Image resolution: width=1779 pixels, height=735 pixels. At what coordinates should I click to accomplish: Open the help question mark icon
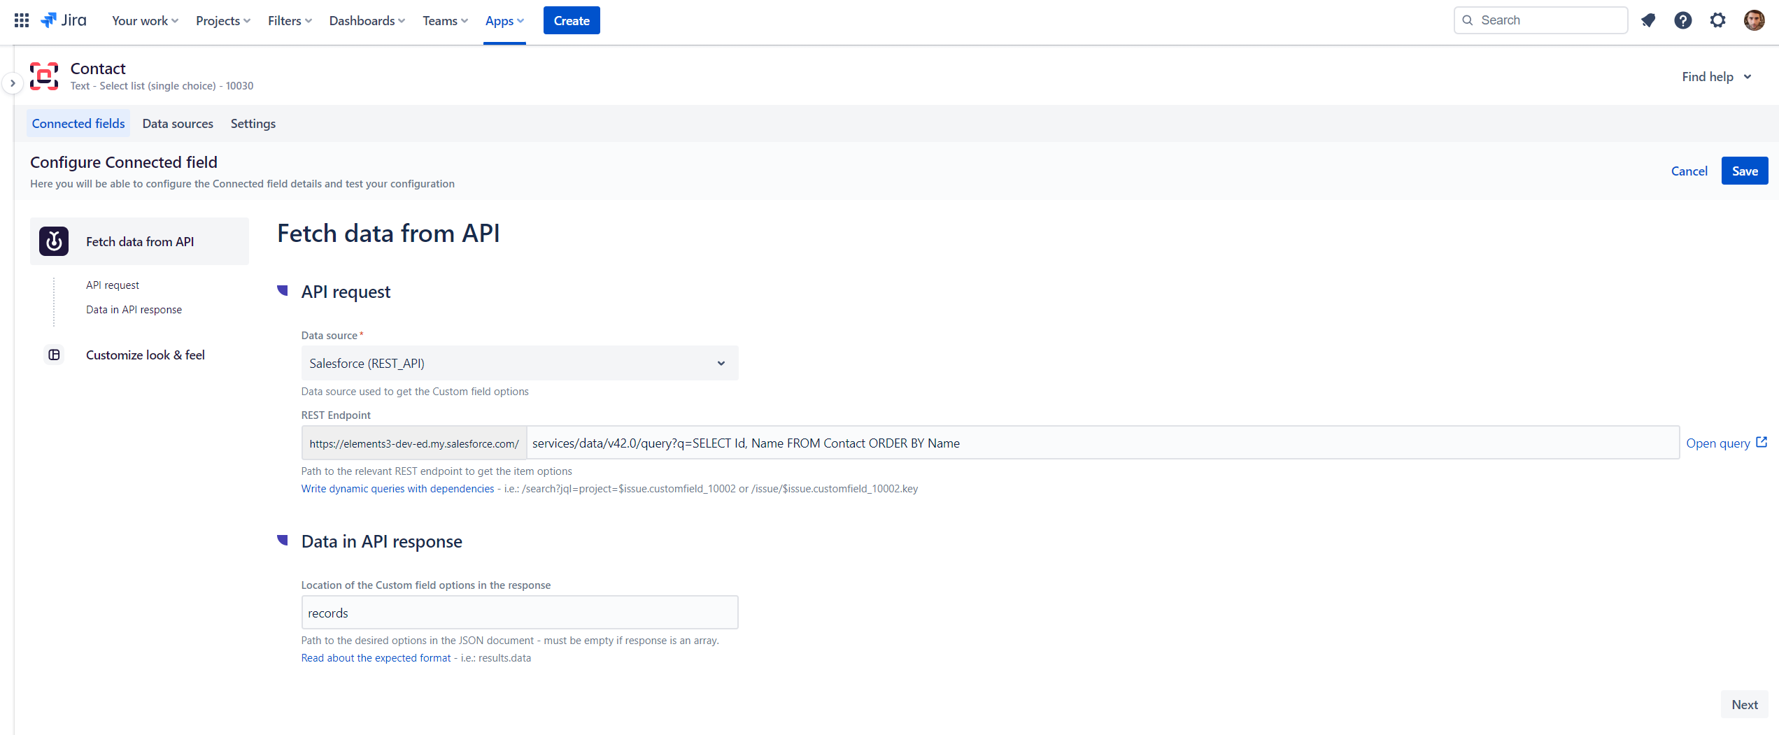1683,20
